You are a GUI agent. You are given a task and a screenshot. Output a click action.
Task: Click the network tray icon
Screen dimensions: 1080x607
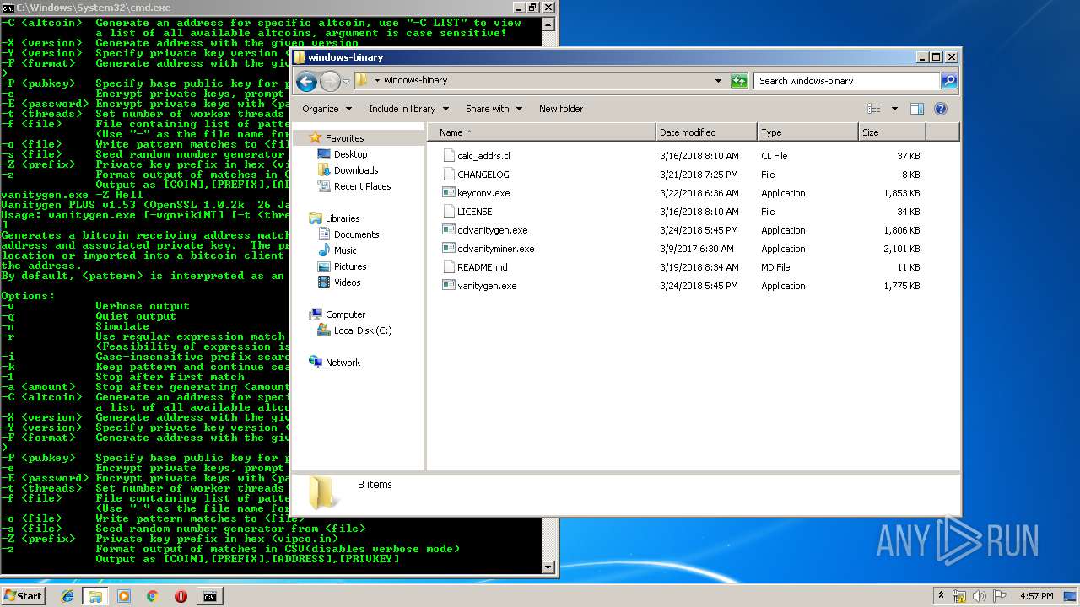point(960,596)
